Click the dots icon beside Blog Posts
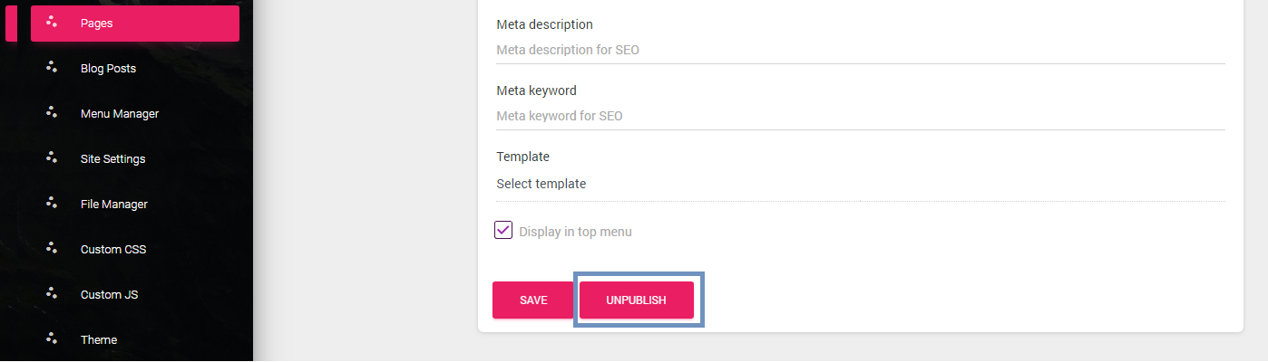This screenshot has height=362, width=1268. 52,67
